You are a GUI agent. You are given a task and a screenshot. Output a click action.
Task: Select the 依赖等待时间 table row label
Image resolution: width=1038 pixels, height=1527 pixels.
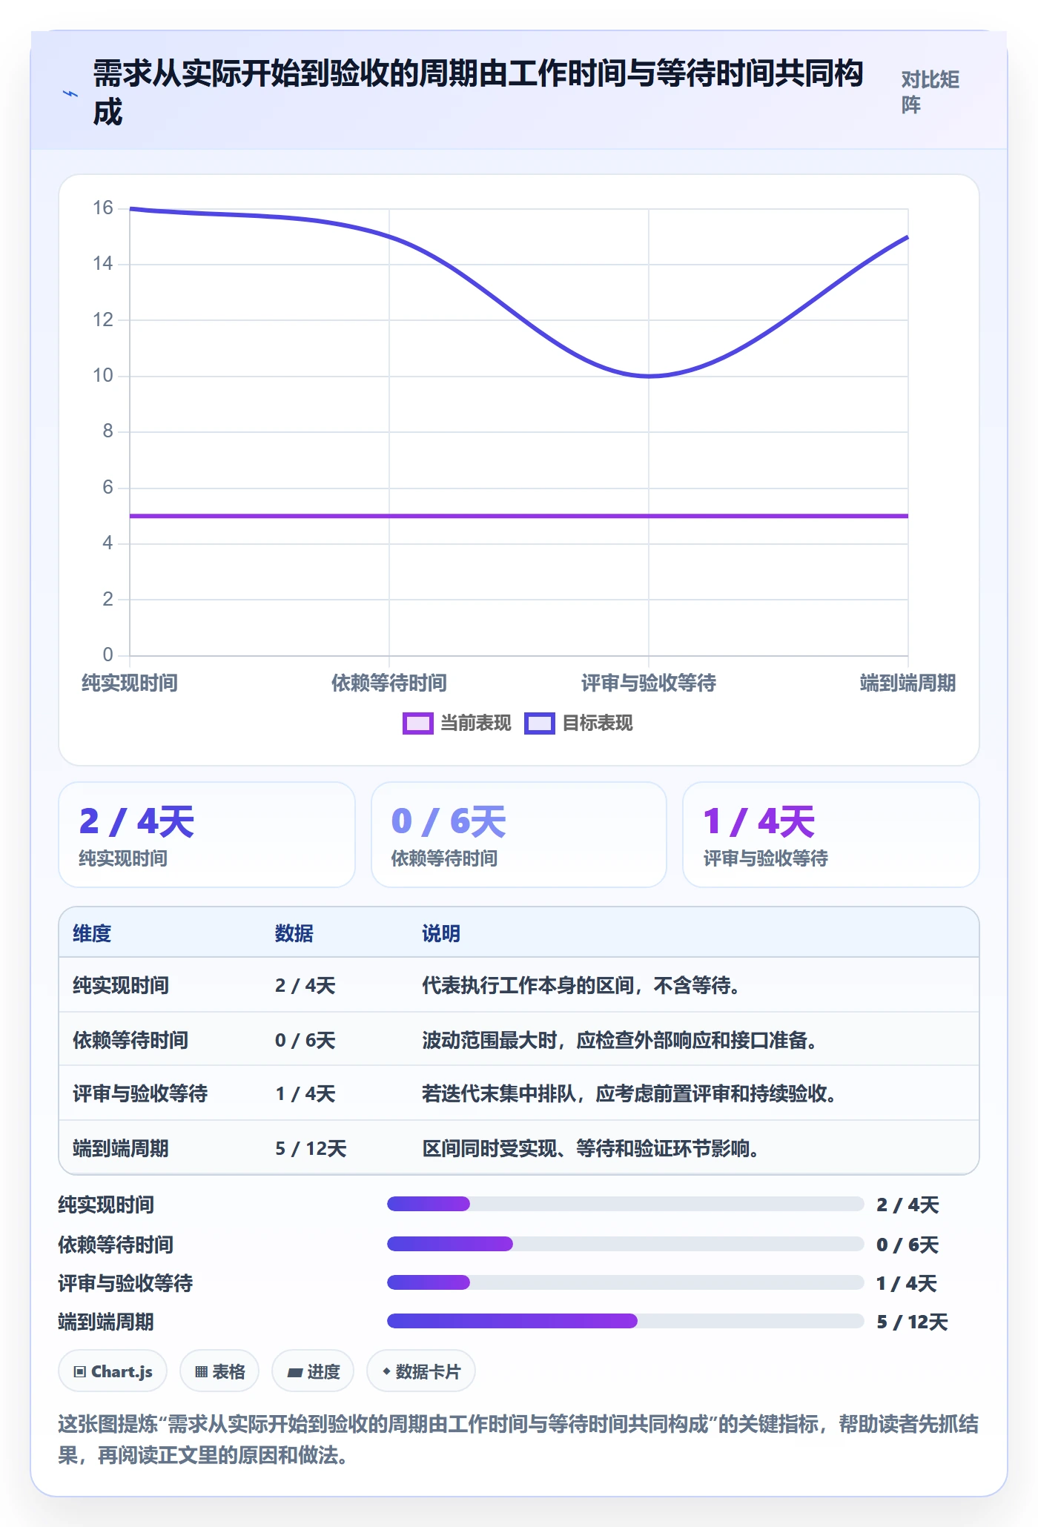click(130, 1040)
